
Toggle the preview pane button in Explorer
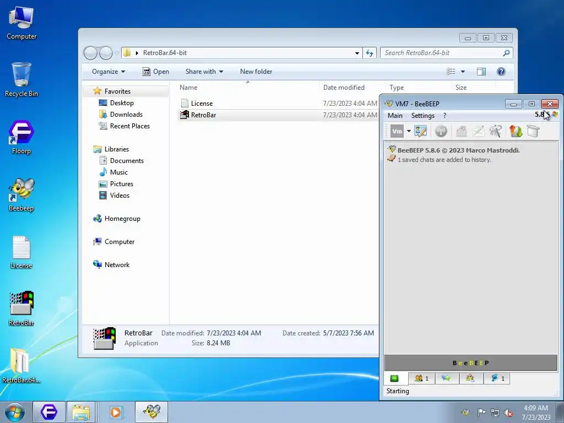pos(481,72)
